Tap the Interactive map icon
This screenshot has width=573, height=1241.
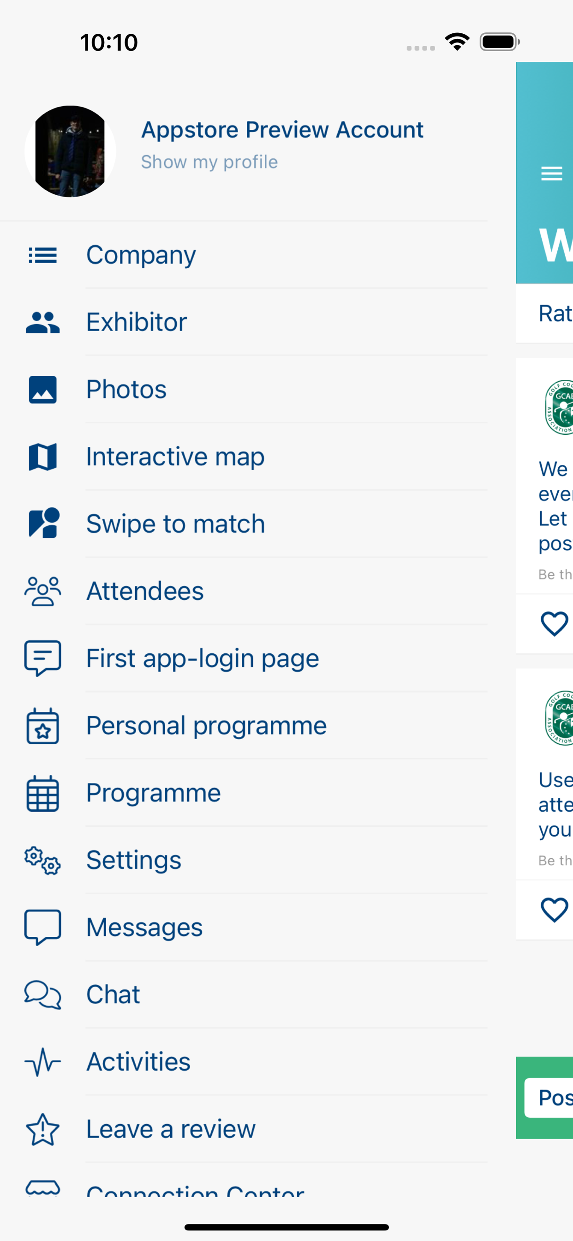pyautogui.click(x=42, y=457)
